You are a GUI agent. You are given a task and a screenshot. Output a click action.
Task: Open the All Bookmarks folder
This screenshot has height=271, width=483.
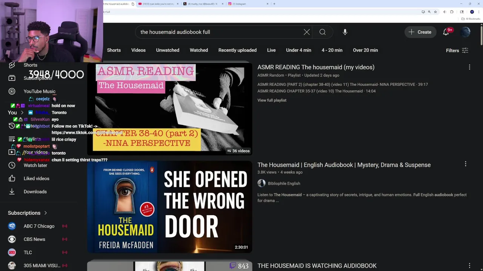click(x=471, y=19)
